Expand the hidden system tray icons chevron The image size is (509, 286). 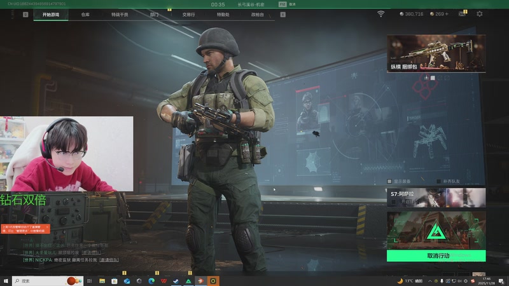coord(430,281)
